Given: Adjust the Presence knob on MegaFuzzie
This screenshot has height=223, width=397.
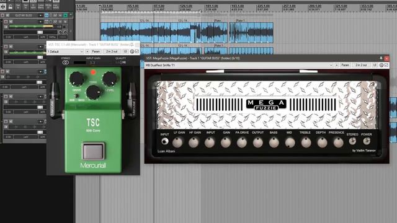Looking at the screenshot, I should (x=338, y=142).
